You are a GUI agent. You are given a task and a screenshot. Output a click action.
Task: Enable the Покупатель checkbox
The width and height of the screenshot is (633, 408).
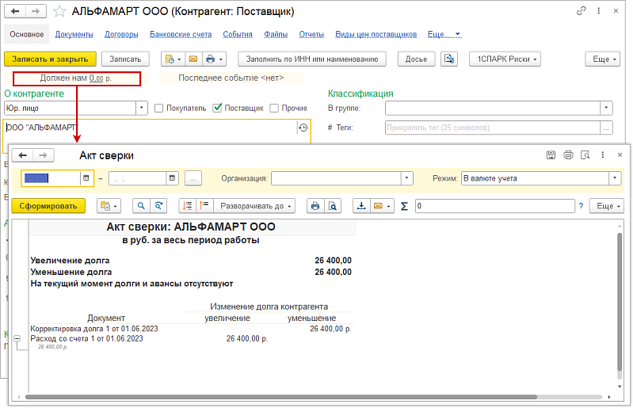tap(159, 108)
